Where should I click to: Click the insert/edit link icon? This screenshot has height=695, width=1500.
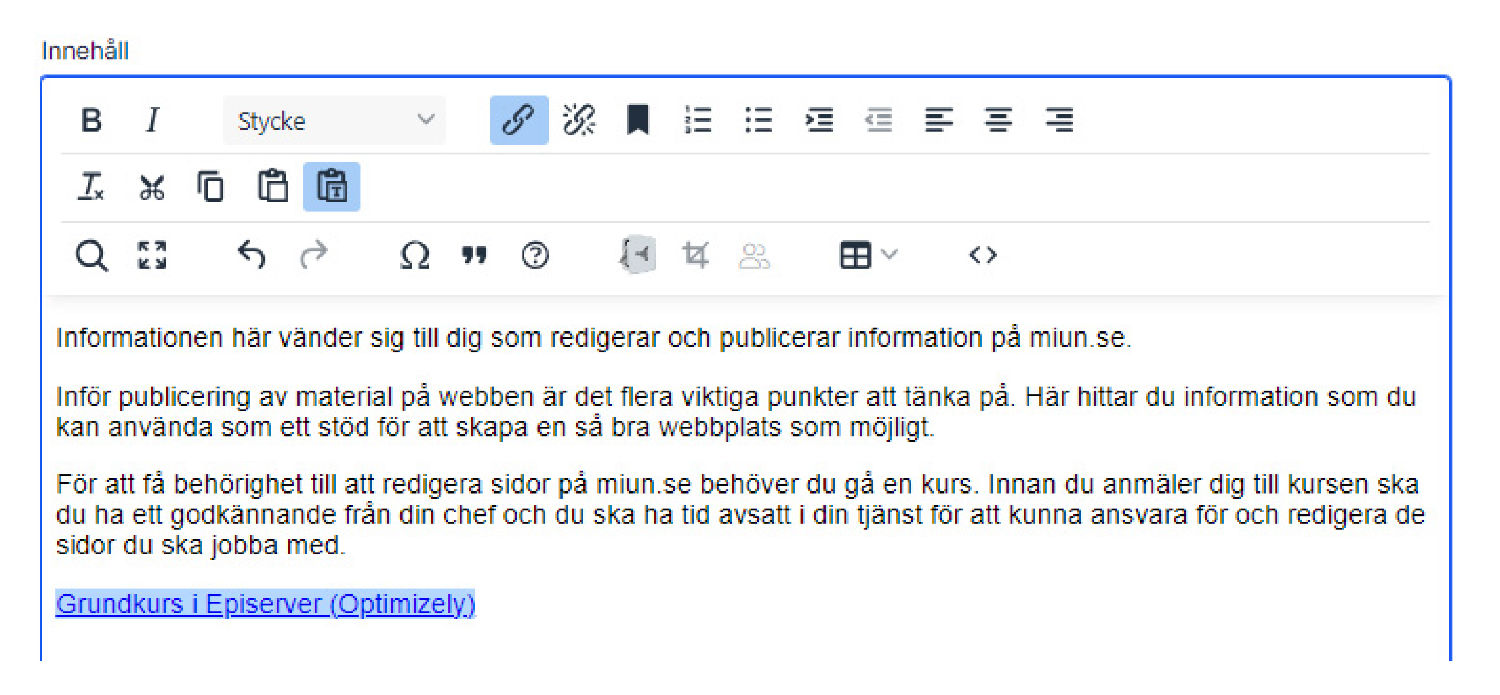(519, 120)
